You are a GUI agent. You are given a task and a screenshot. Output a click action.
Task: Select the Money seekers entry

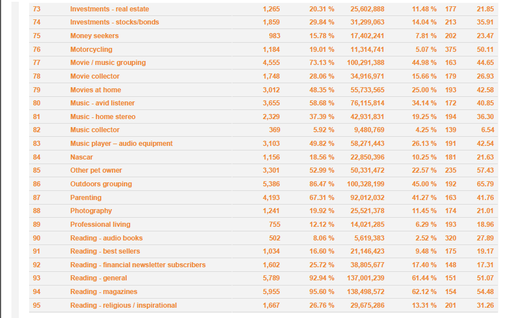pos(94,36)
